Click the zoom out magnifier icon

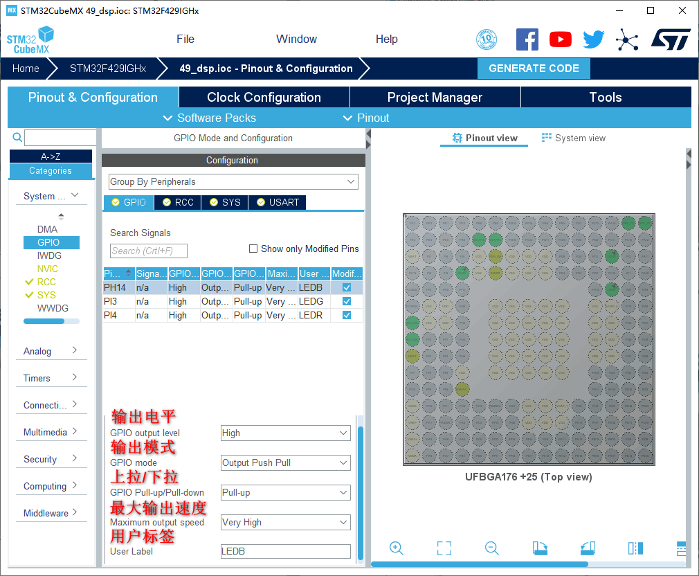point(492,548)
